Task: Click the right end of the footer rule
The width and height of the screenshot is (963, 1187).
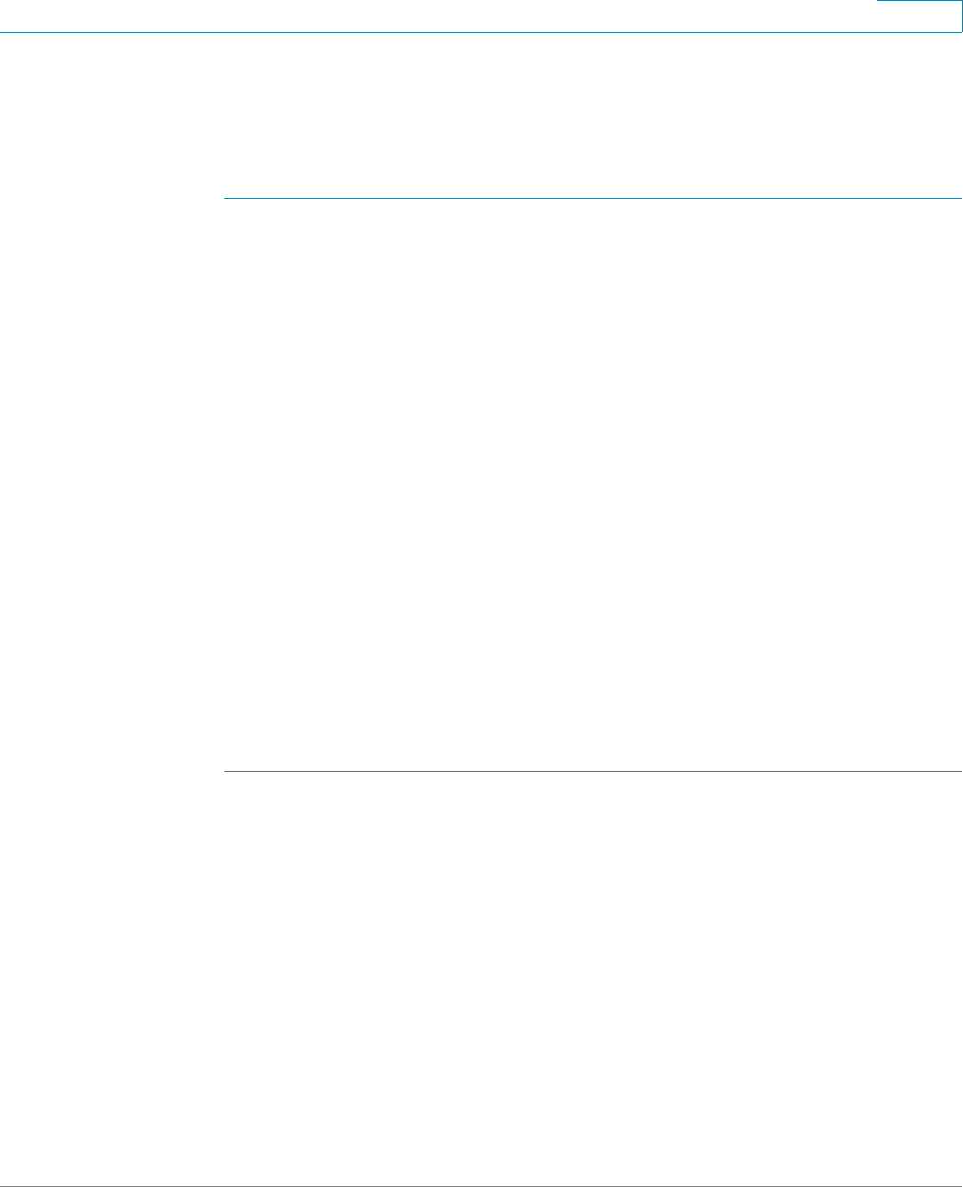Action: click(x=959, y=1186)
